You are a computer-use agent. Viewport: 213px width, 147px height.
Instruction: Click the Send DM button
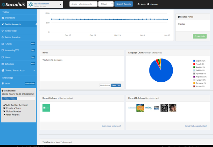click(116, 85)
